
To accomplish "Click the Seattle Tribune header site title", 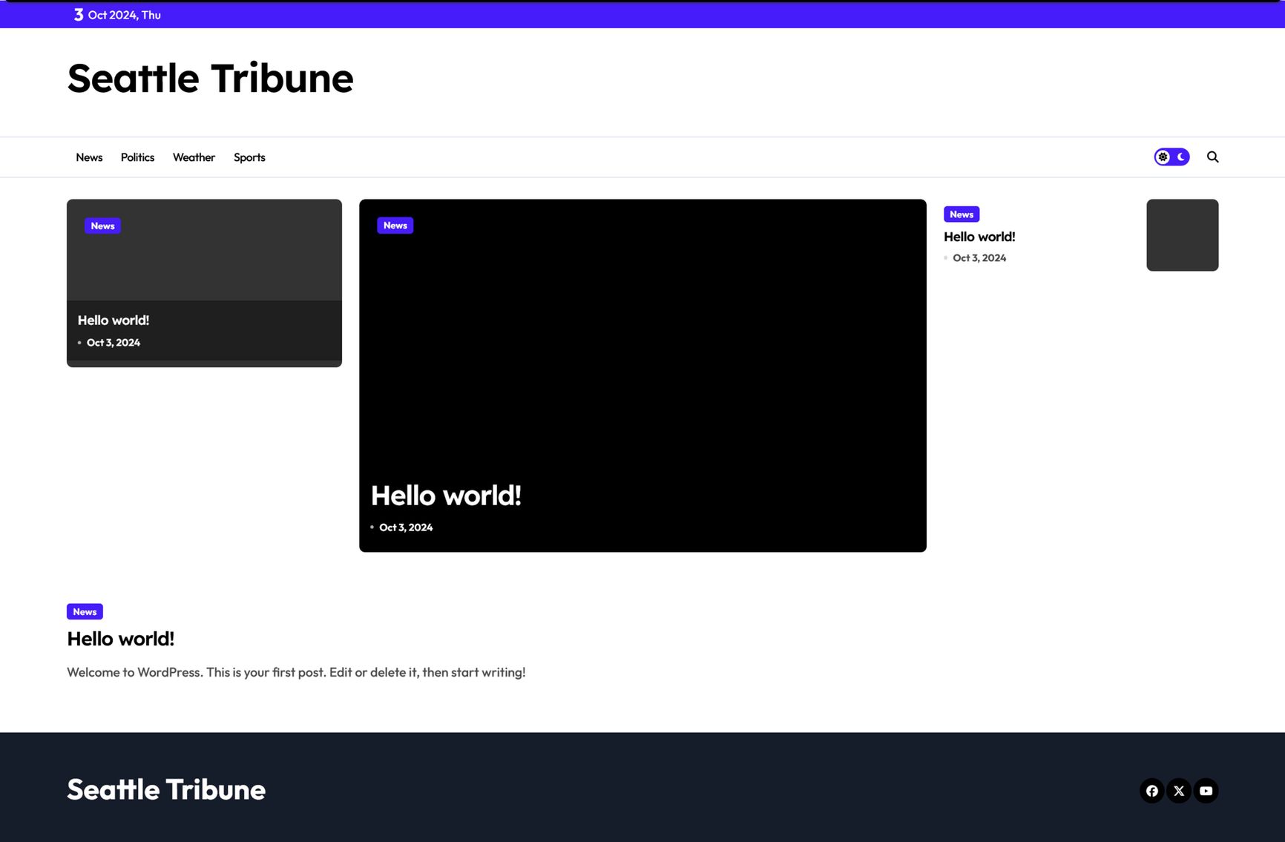I will pyautogui.click(x=210, y=79).
